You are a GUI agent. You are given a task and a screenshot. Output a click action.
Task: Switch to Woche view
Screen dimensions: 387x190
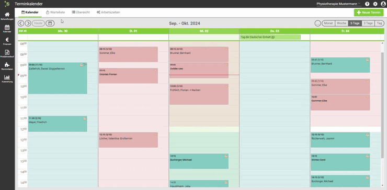tap(342, 23)
